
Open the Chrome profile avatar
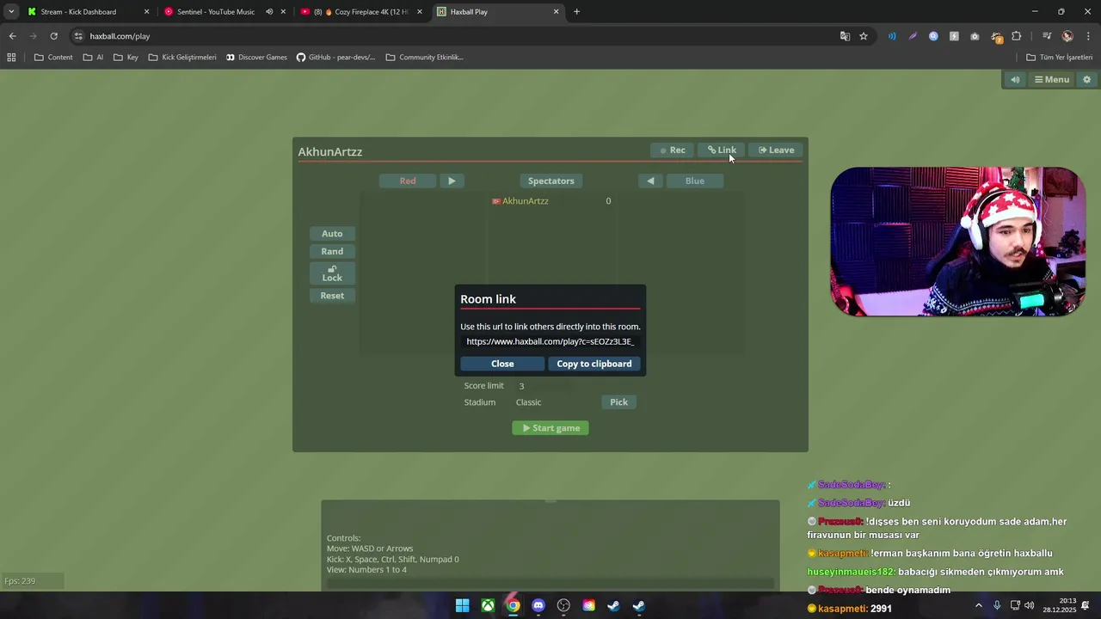pyautogui.click(x=1067, y=36)
